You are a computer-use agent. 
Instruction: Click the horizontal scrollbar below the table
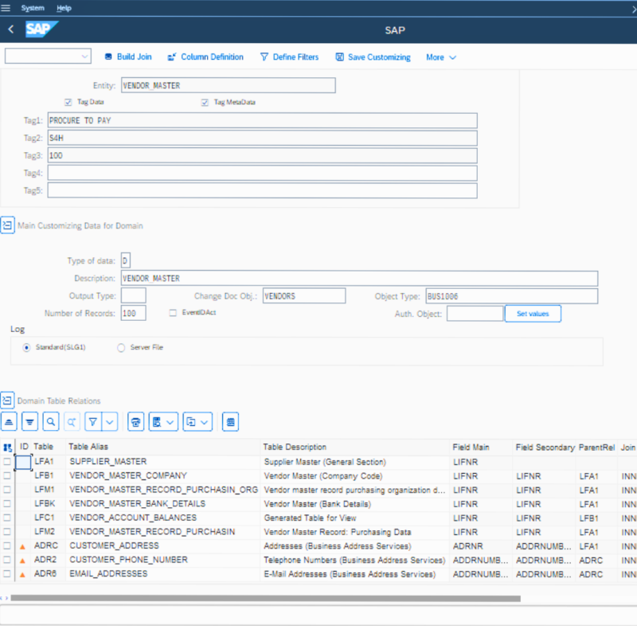(263, 598)
